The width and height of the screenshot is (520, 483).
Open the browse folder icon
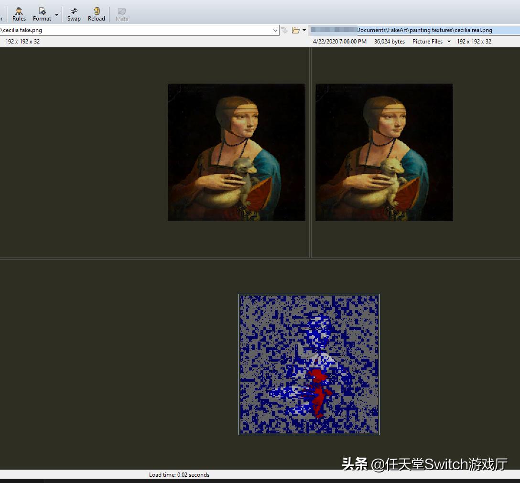pos(295,31)
